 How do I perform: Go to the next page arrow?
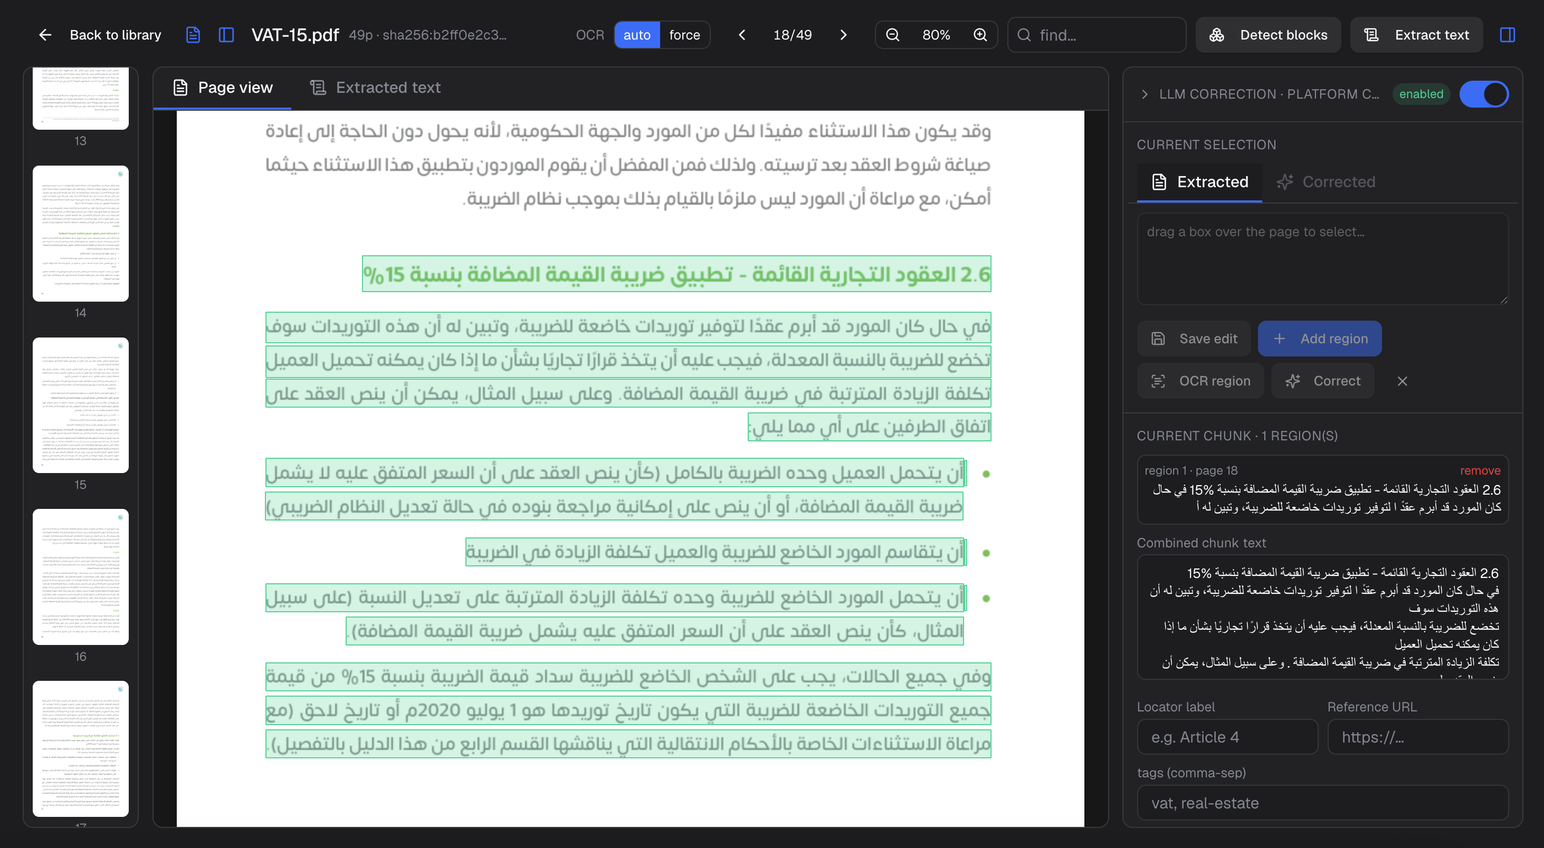[843, 35]
